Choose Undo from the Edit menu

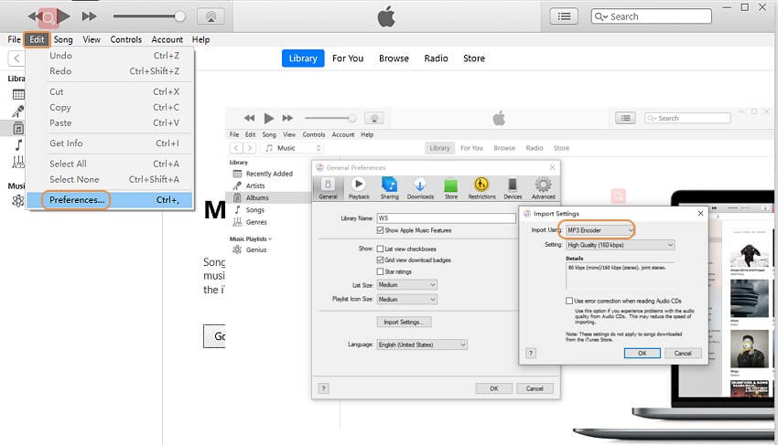coord(110,56)
